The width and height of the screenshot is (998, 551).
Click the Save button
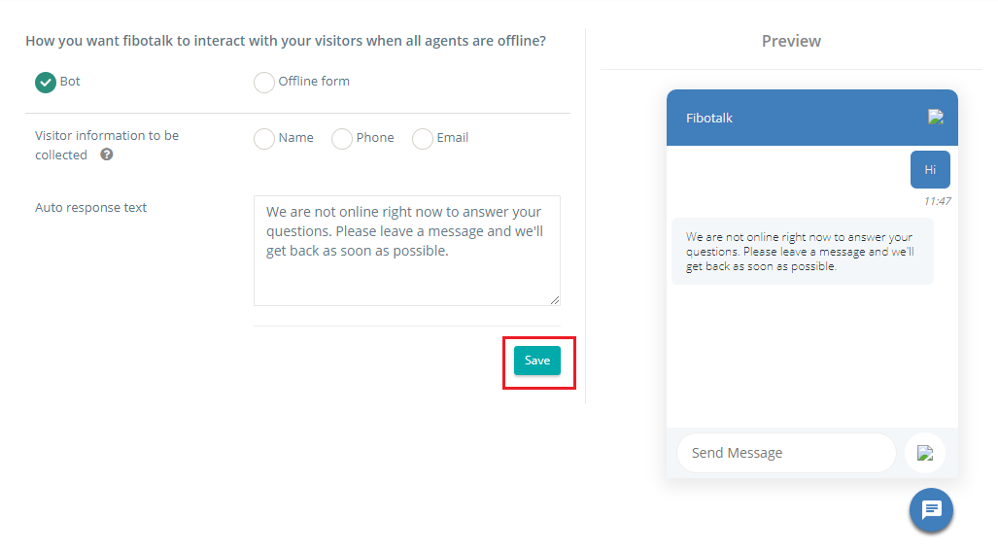tap(537, 361)
